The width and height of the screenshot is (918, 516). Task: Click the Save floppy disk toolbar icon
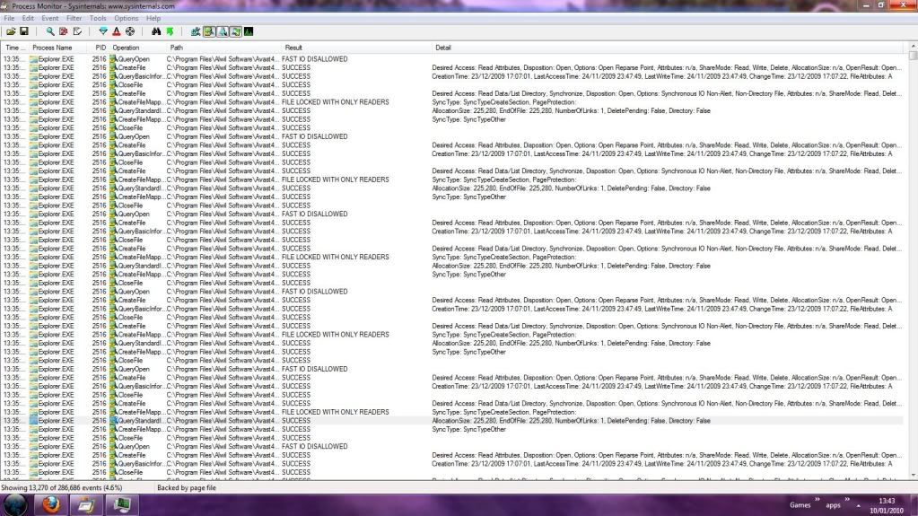[24, 31]
